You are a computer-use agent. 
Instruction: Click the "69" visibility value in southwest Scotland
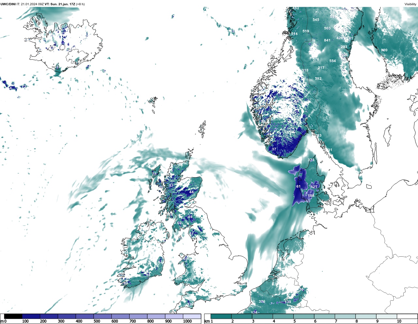(x=179, y=223)
